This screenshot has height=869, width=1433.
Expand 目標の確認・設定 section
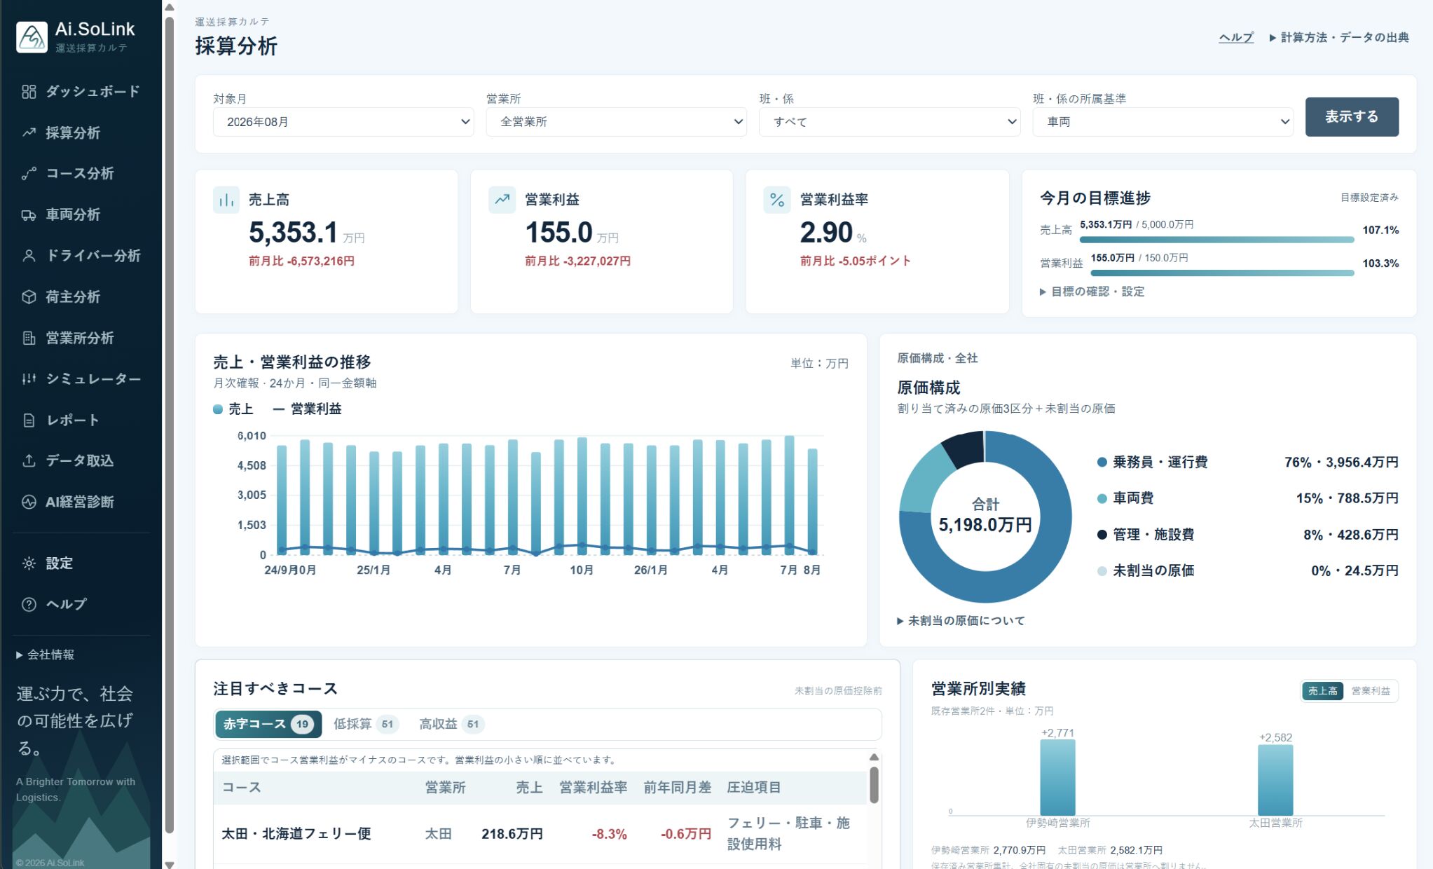pyautogui.click(x=1092, y=292)
